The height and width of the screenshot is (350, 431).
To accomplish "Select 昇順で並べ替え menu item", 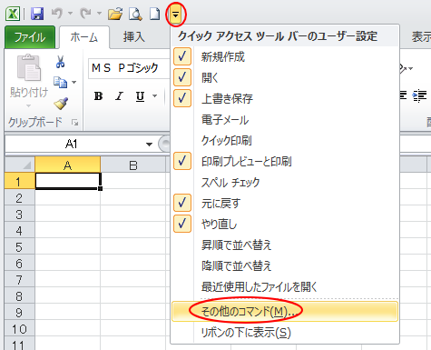I will tap(284, 245).
